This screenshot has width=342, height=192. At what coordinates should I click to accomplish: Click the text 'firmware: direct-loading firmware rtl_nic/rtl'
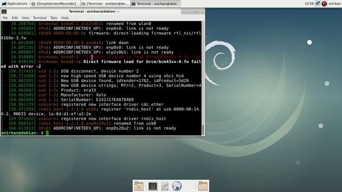click(x=145, y=33)
